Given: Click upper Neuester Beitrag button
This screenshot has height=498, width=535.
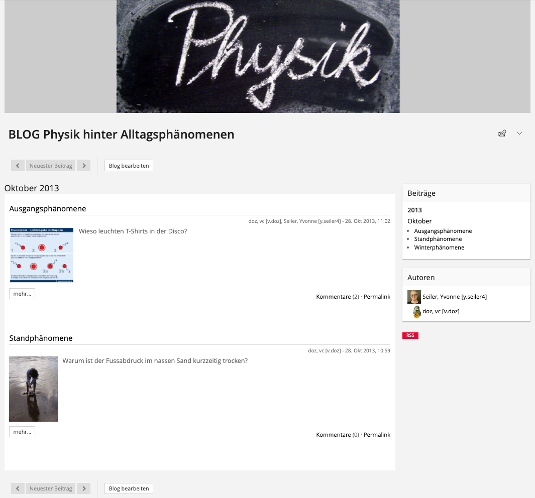Looking at the screenshot, I should [51, 166].
